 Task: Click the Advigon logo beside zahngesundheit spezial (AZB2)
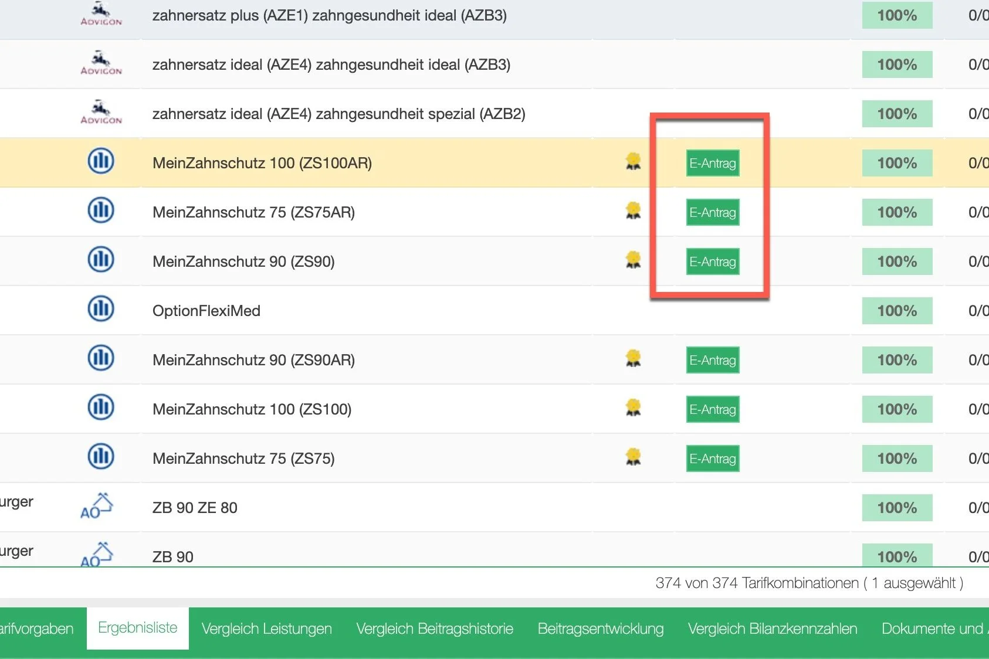tap(101, 113)
